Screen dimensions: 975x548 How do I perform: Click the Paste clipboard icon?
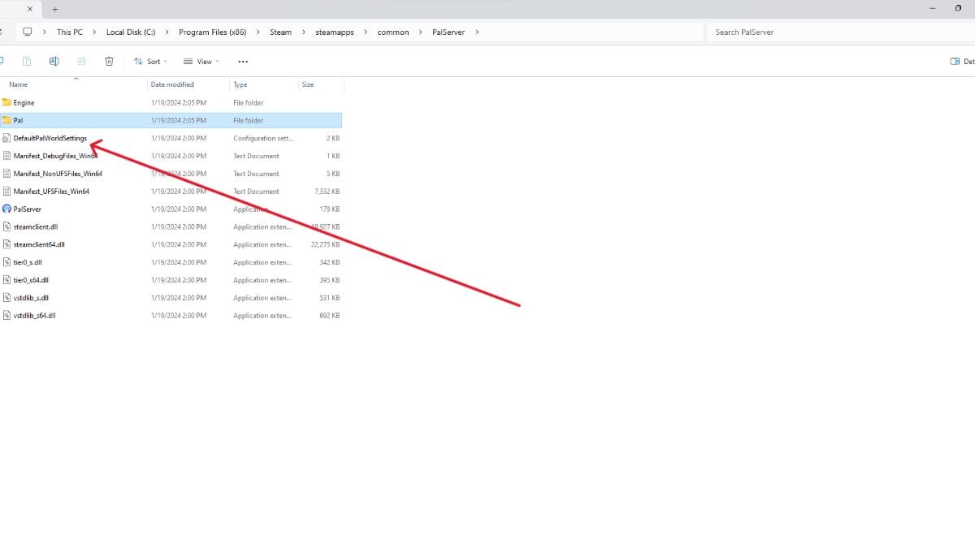[x=27, y=61]
